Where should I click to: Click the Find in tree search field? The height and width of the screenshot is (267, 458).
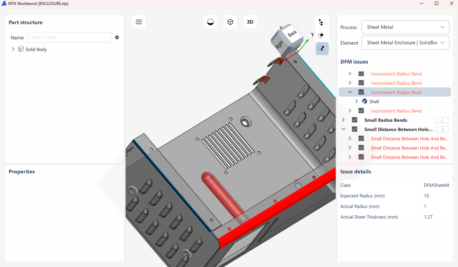tap(69, 37)
